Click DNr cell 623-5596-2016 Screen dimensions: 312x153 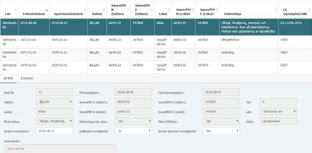295,27
